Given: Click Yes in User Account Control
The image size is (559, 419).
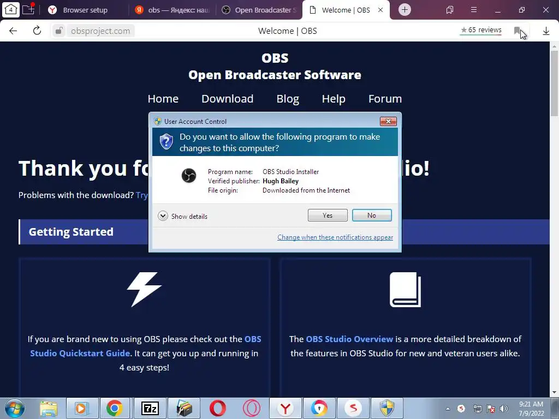Looking at the screenshot, I should (328, 215).
